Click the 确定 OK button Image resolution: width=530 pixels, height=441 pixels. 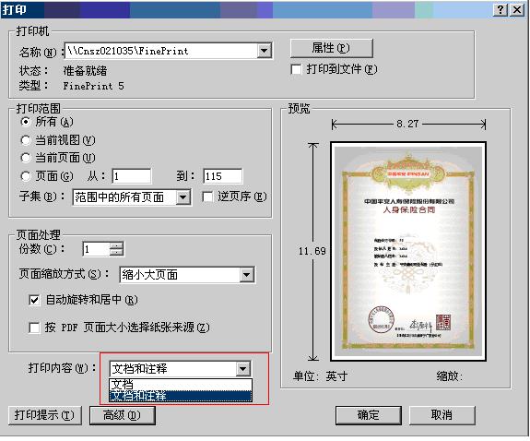pos(369,415)
